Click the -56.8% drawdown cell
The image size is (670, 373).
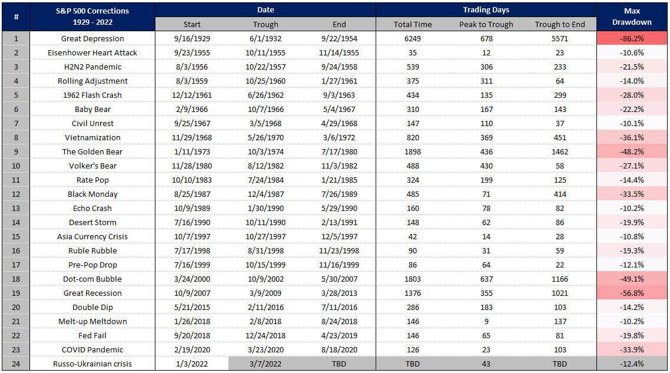point(632,293)
